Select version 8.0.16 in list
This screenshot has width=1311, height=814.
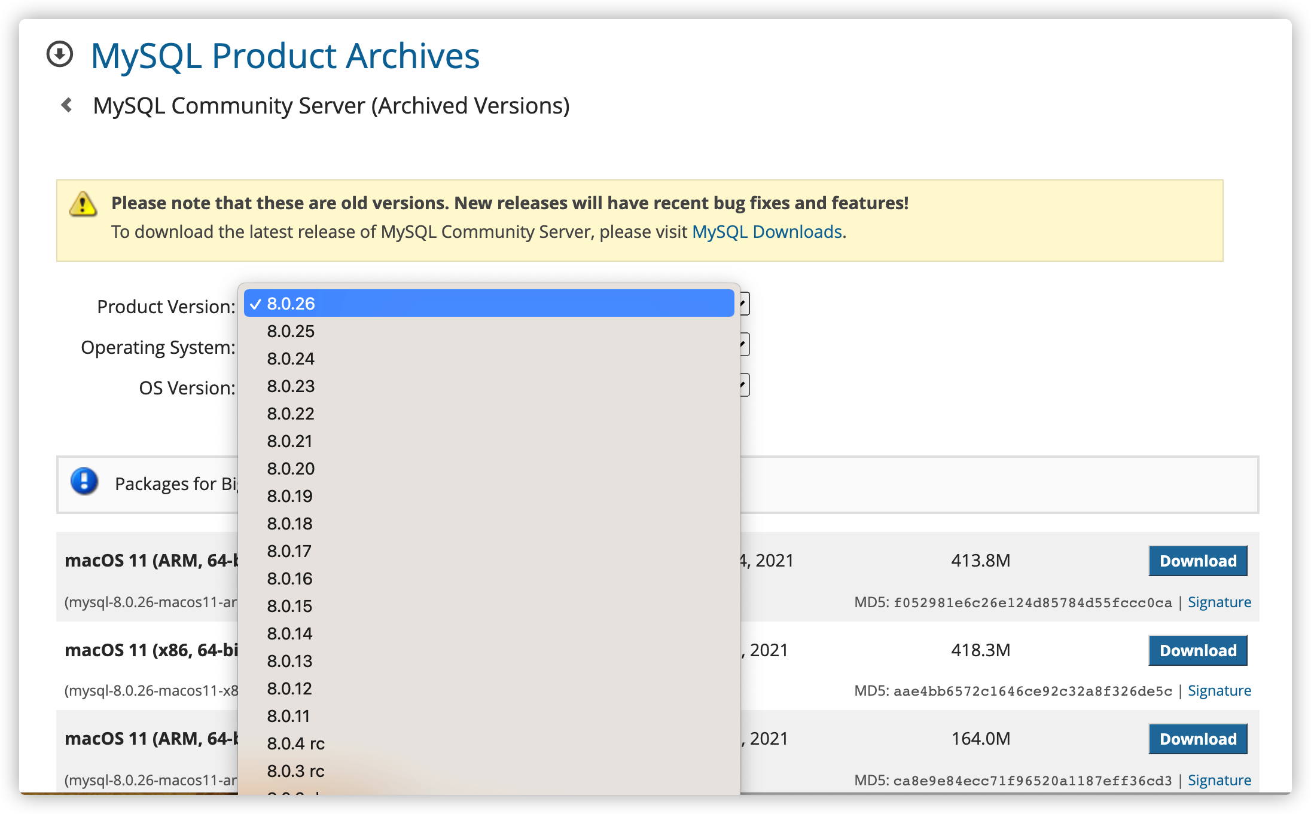[x=289, y=579]
